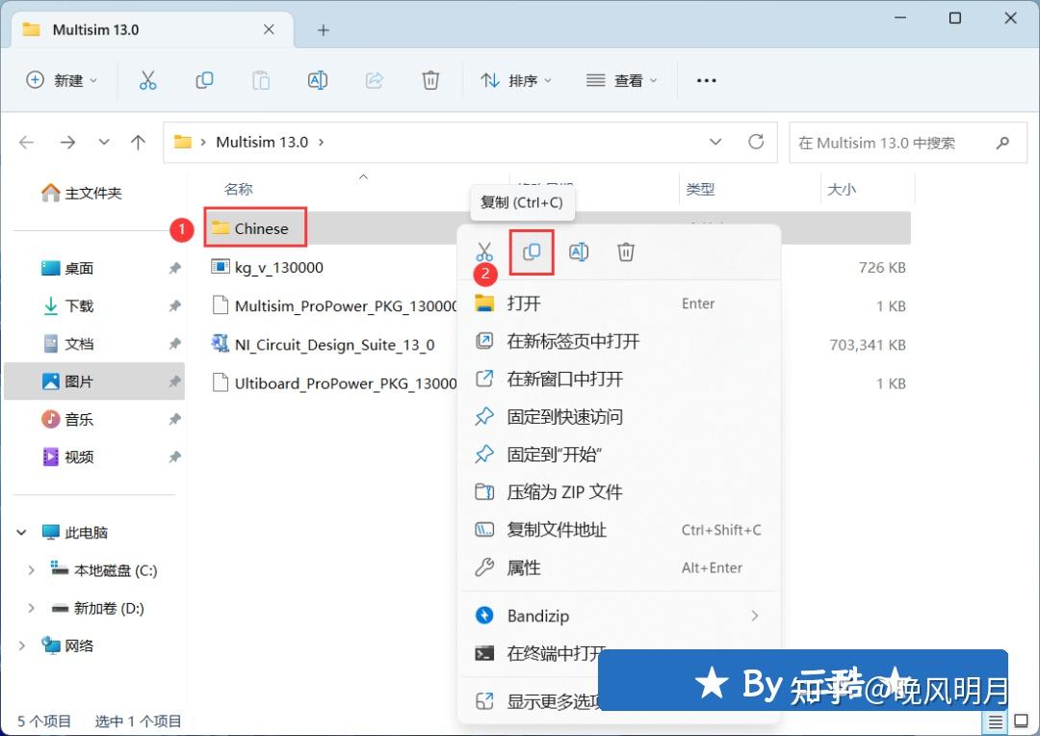
Task: Select the Cut icon on the toolbar
Action: pos(147,80)
